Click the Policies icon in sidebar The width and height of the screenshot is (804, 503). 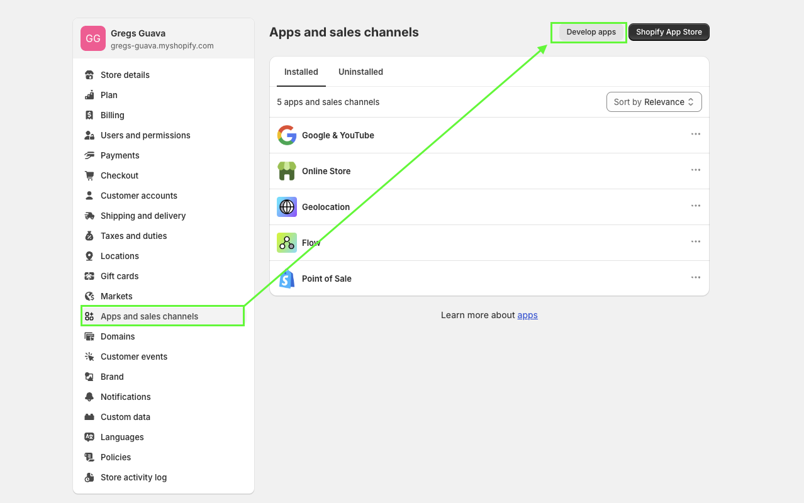[89, 457]
